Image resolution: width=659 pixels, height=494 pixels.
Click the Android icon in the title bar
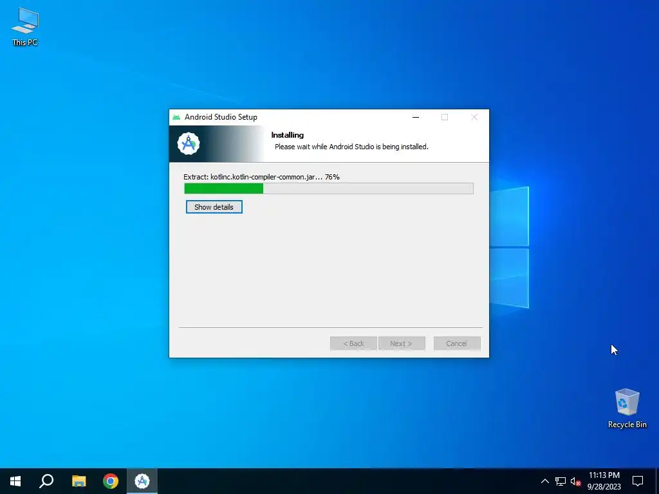pos(176,117)
